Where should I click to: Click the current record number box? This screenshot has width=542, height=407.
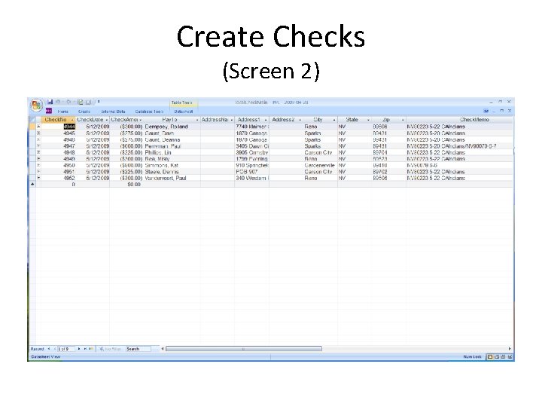click(x=65, y=349)
